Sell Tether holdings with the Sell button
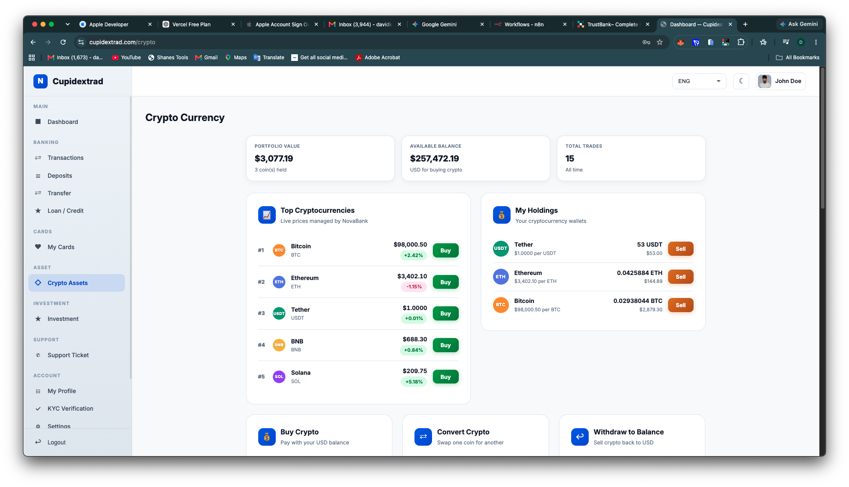This screenshot has height=487, width=849. point(681,249)
